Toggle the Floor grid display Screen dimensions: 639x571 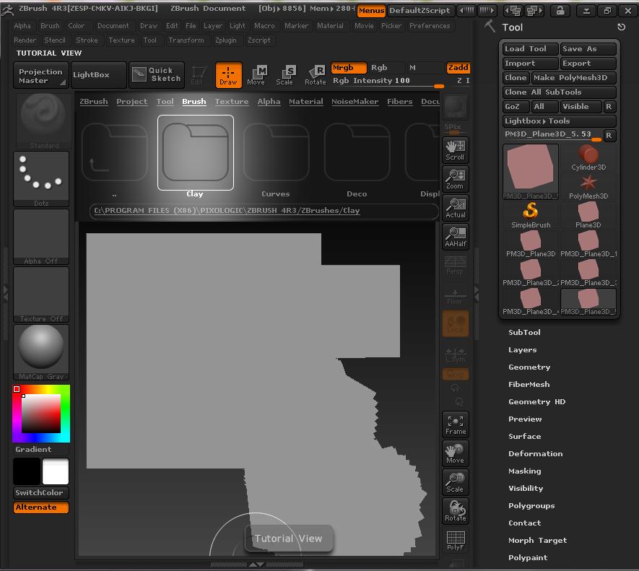click(x=455, y=296)
